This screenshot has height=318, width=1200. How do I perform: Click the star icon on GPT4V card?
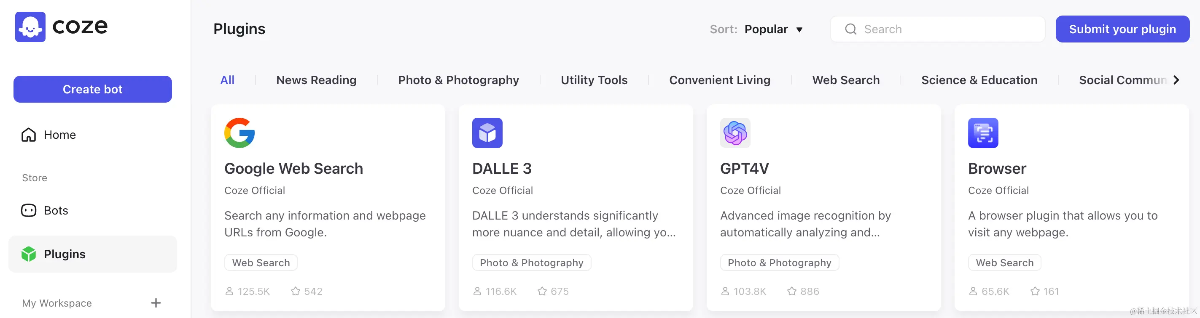pos(791,291)
